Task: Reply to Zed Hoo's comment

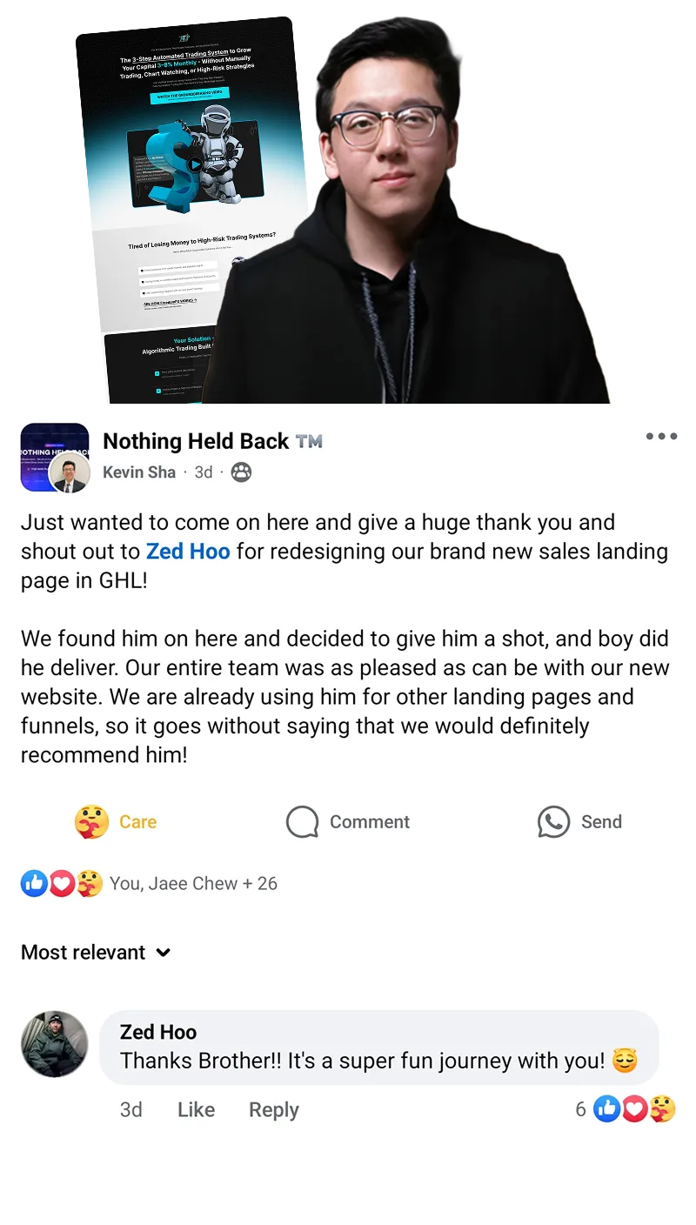Action: pyautogui.click(x=273, y=1110)
